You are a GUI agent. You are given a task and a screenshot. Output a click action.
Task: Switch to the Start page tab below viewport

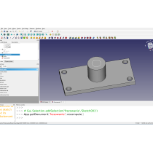[45, 102]
